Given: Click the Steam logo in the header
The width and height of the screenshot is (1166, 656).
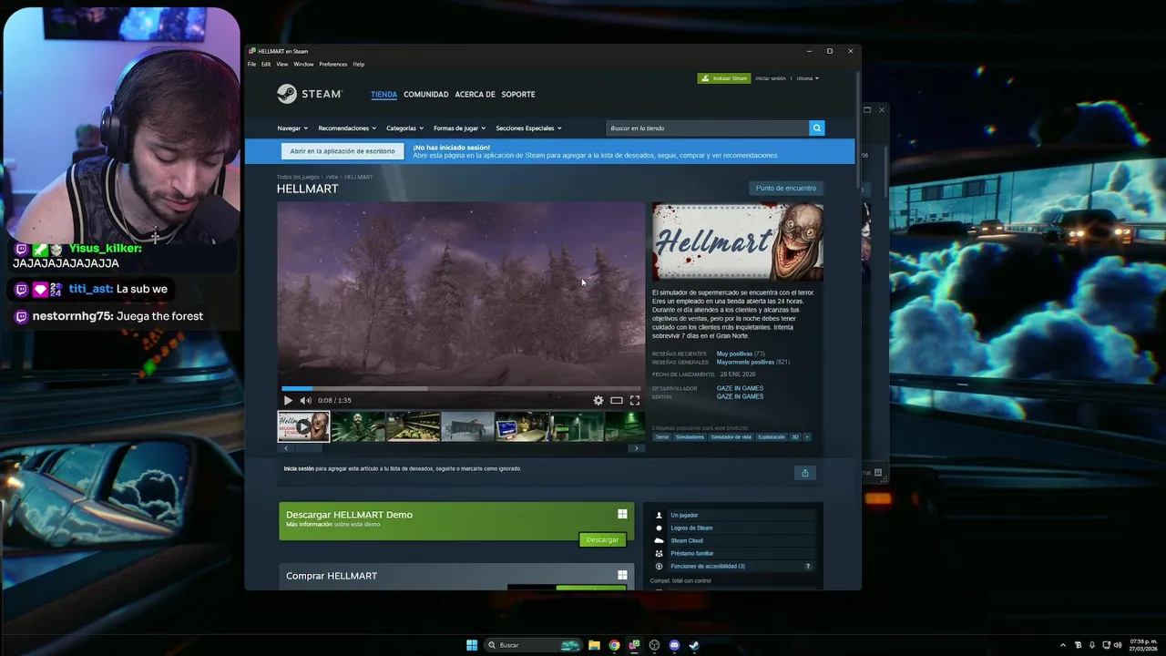Looking at the screenshot, I should click(310, 94).
